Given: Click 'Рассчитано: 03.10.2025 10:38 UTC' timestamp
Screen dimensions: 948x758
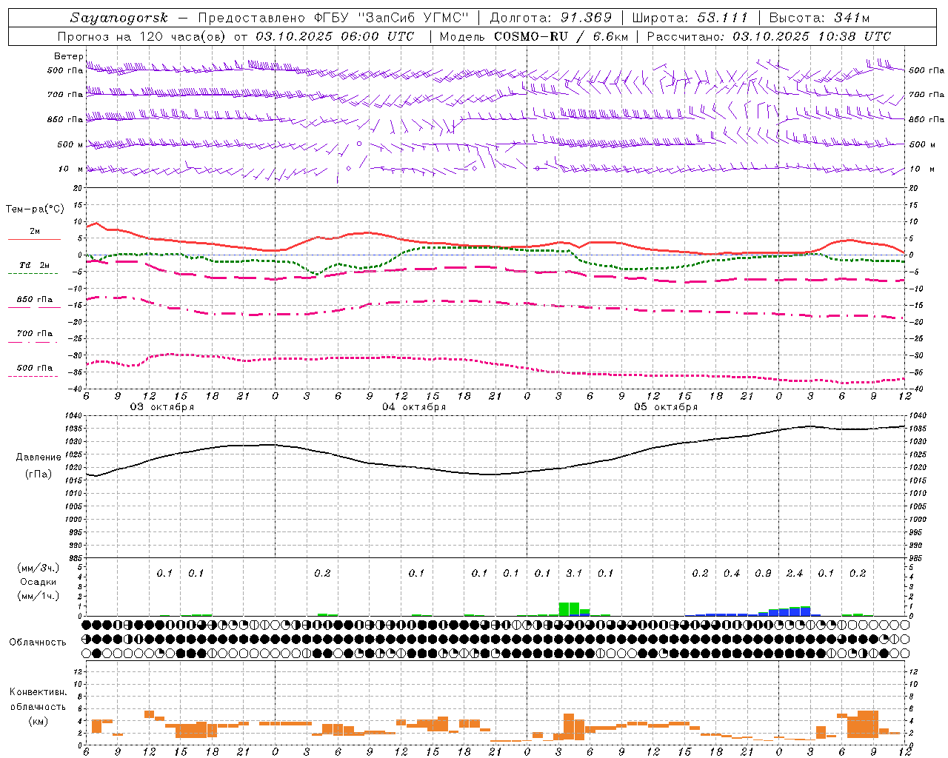Looking at the screenshot, I should [x=769, y=36].
